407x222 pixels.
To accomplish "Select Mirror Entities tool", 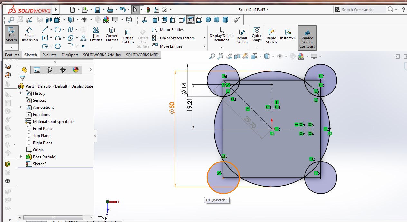I will coord(168,30).
